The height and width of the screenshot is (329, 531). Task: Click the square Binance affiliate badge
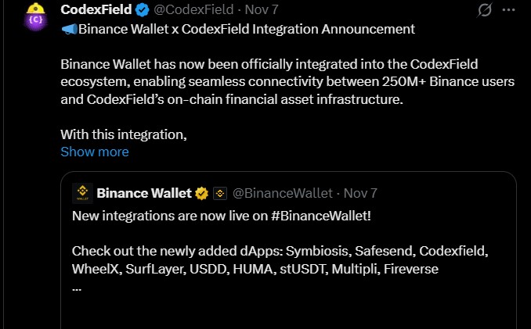pos(220,193)
